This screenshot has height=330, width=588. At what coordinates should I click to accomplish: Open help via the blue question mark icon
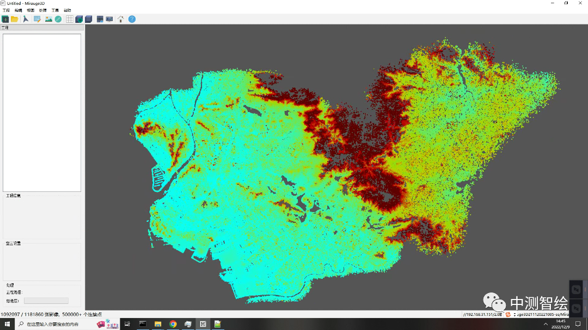pyautogui.click(x=132, y=19)
